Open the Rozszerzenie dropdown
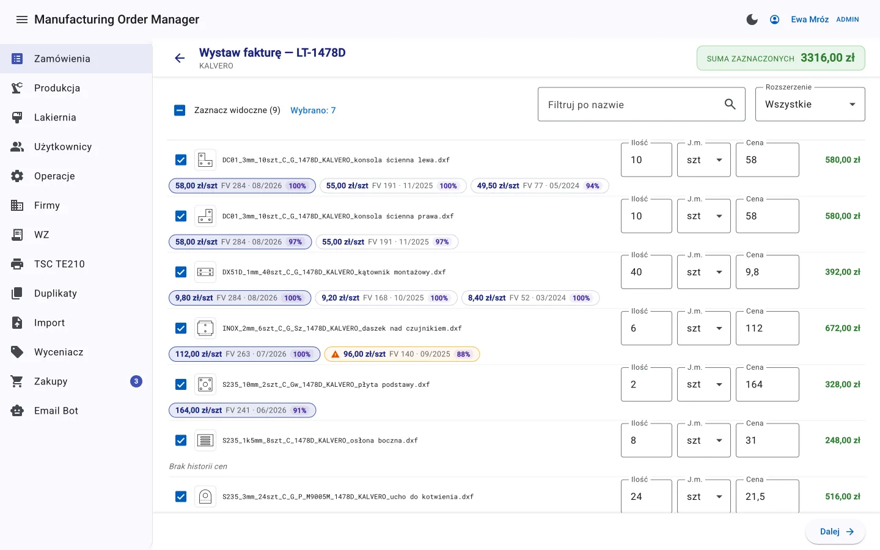 click(810, 105)
